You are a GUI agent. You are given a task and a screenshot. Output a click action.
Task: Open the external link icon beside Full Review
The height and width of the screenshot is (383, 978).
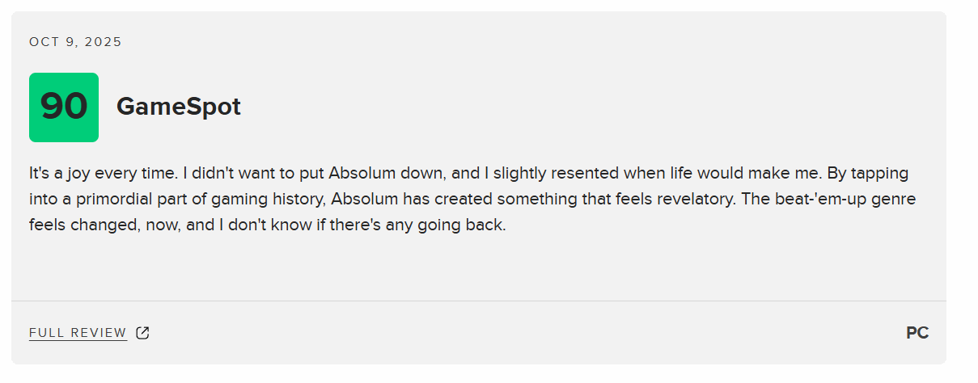[142, 333]
